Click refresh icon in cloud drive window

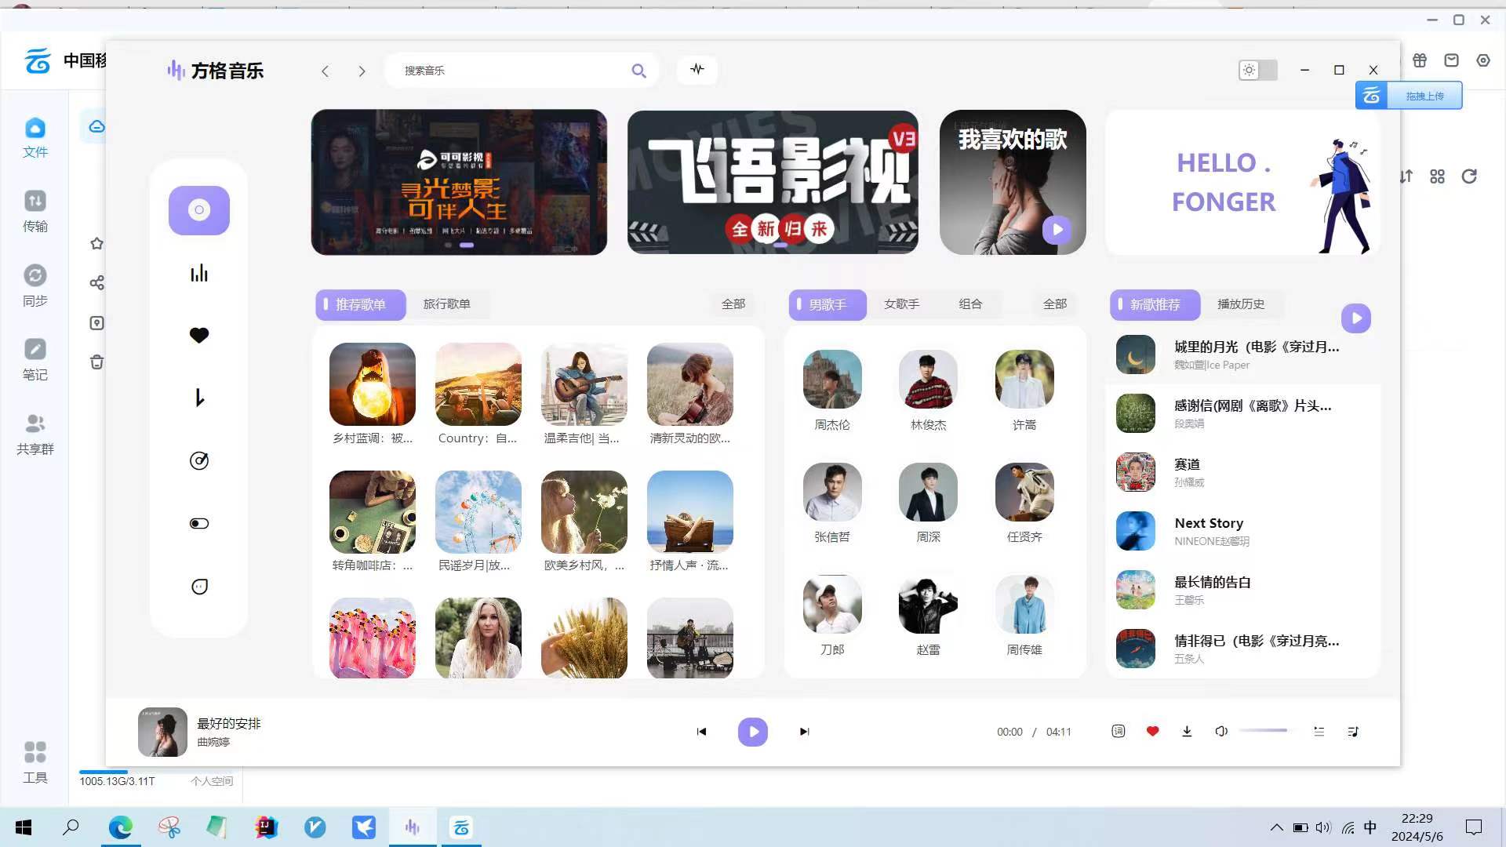point(1469,176)
